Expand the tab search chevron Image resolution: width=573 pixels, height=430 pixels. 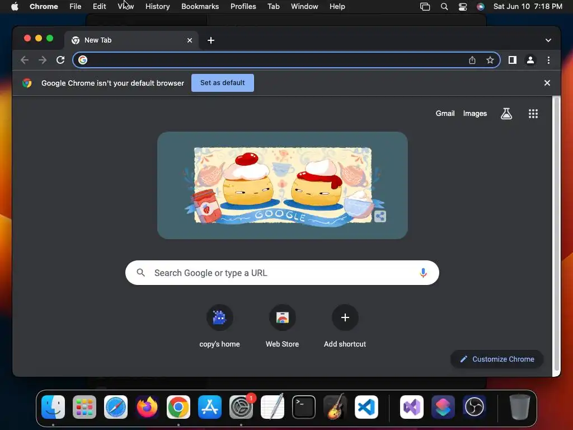[x=548, y=40]
